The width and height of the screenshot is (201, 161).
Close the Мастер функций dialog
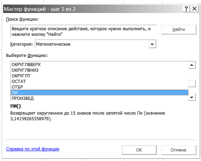pyautogui.click(x=194, y=9)
